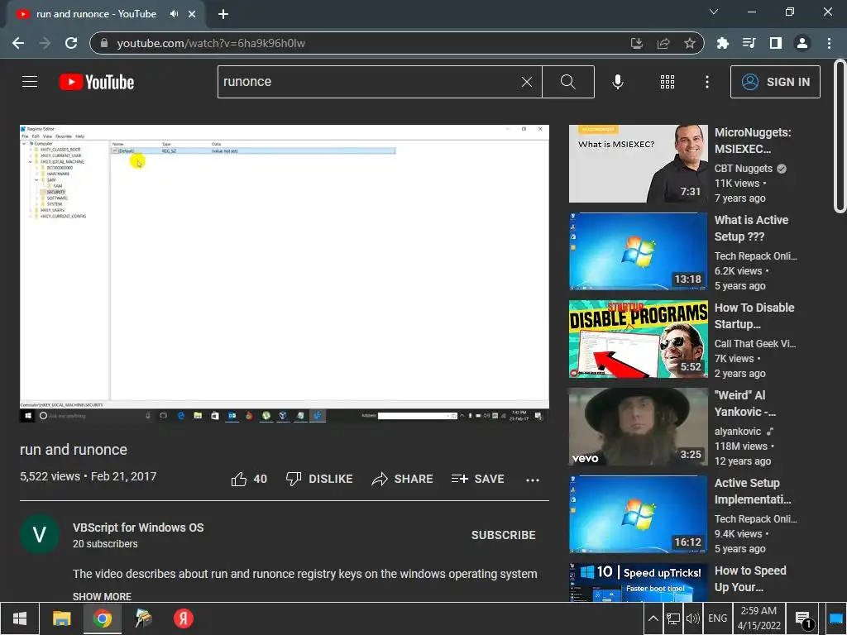The height and width of the screenshot is (635, 847).
Task: Open Chrome profile avatar
Action: [x=802, y=43]
